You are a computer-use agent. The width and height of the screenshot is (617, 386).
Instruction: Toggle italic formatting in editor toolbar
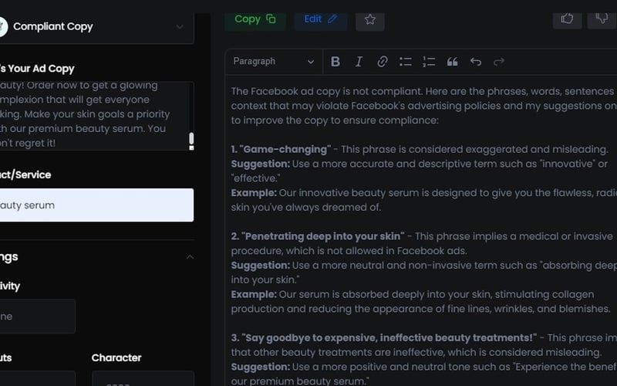pyautogui.click(x=359, y=62)
